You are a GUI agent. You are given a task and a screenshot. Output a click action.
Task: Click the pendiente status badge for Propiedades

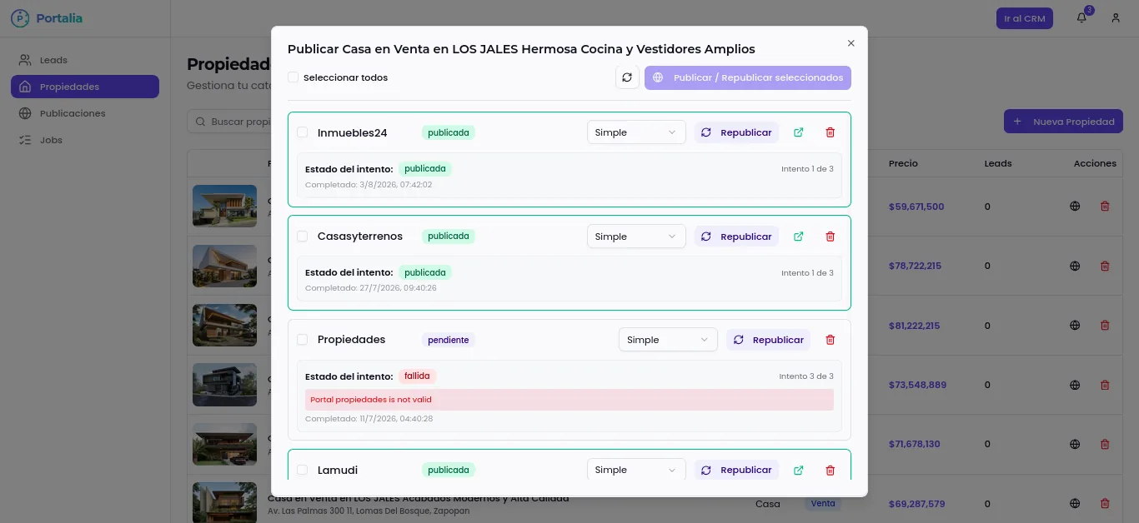pyautogui.click(x=449, y=340)
